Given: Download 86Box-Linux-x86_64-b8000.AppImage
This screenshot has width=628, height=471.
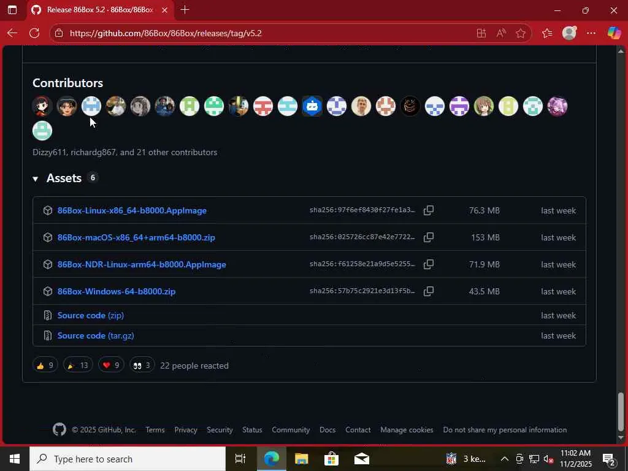Looking at the screenshot, I should [x=132, y=211].
